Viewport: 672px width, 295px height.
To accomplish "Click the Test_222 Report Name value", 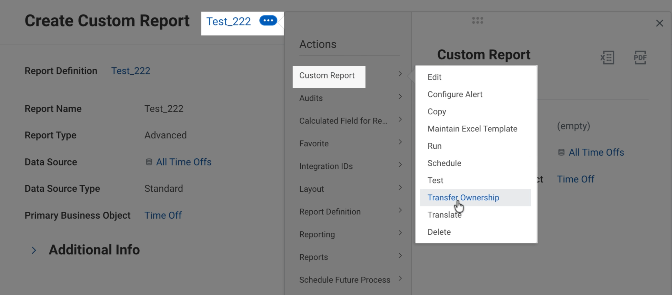I will coord(164,109).
